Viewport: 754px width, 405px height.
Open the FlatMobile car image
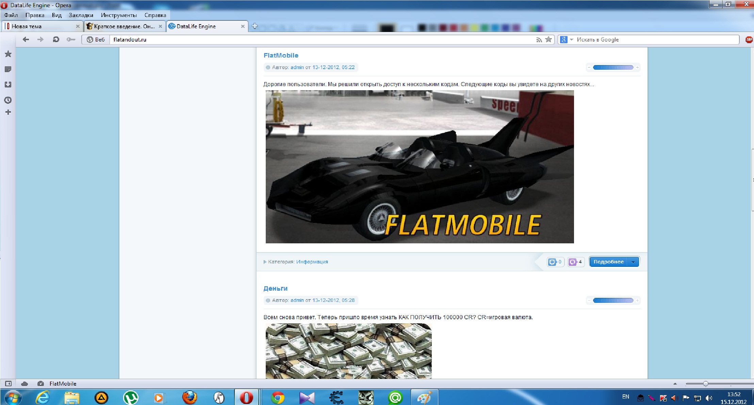point(420,167)
